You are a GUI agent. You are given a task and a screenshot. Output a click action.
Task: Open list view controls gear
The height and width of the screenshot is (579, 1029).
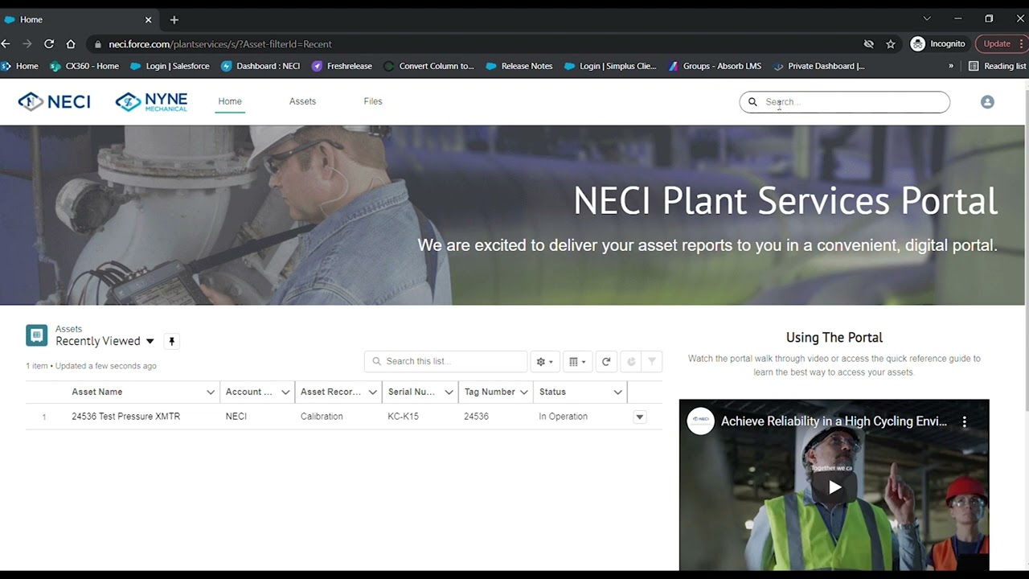pyautogui.click(x=544, y=362)
